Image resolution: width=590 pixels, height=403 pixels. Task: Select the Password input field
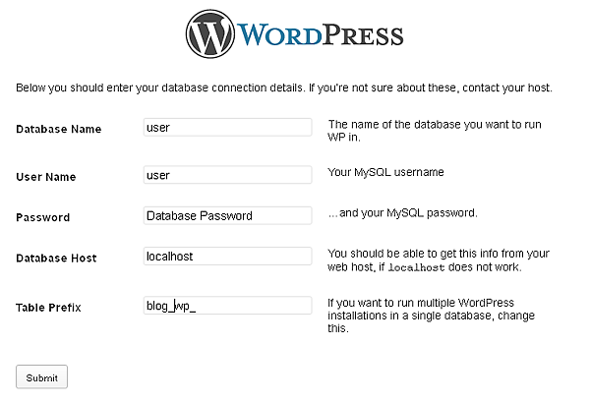tap(228, 215)
